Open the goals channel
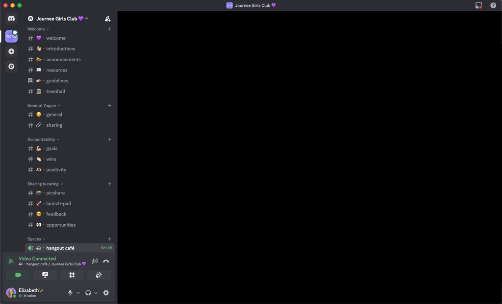This screenshot has width=502, height=304. (70, 148)
